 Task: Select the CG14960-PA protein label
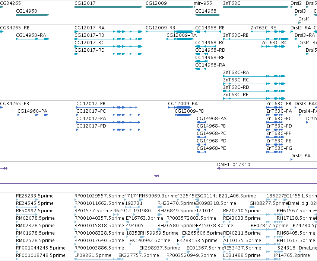32,111
